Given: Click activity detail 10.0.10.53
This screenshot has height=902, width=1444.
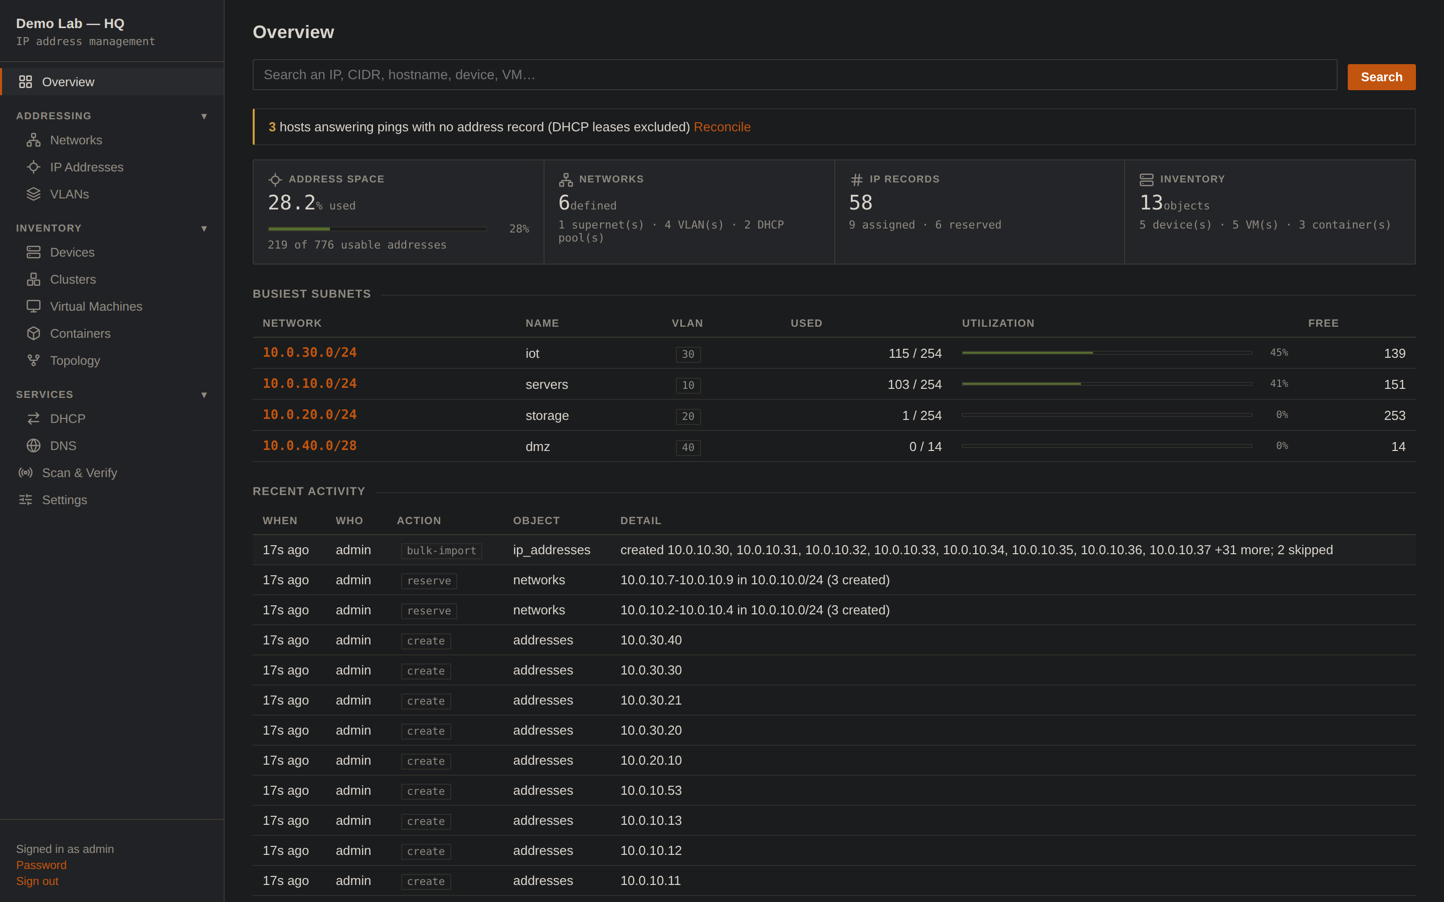Looking at the screenshot, I should coord(651,790).
